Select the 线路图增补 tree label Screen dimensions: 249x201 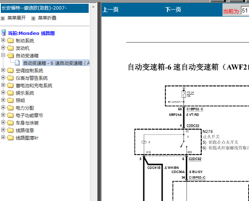pos(27,138)
